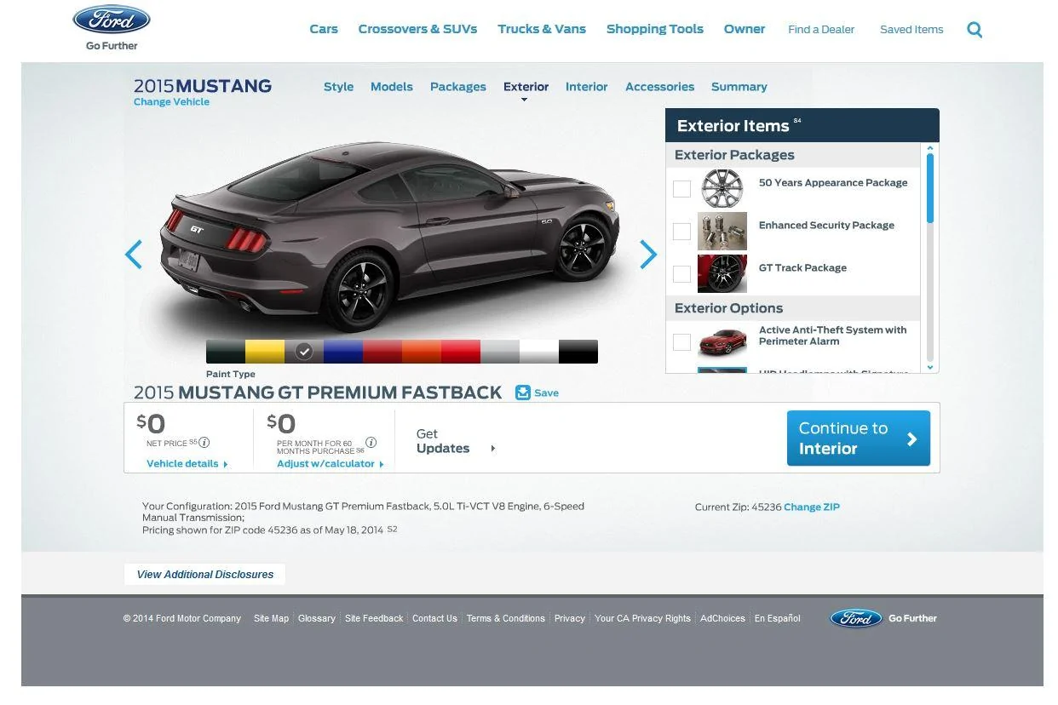Go to the Interior tab

[x=587, y=87]
